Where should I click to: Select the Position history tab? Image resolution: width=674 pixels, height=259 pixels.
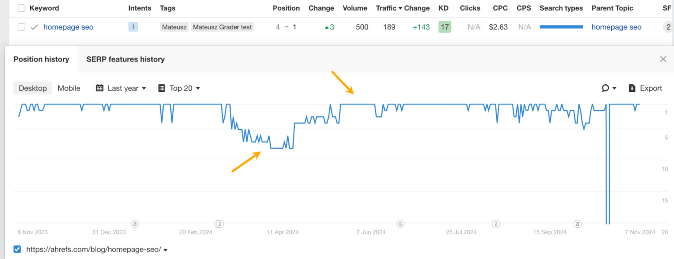pos(41,59)
